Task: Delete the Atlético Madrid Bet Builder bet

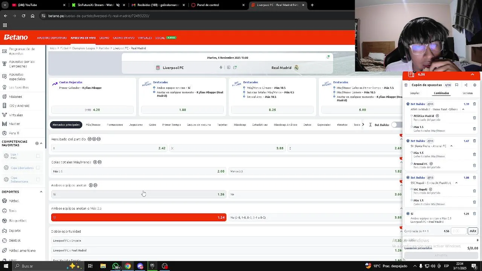Action: (474, 104)
